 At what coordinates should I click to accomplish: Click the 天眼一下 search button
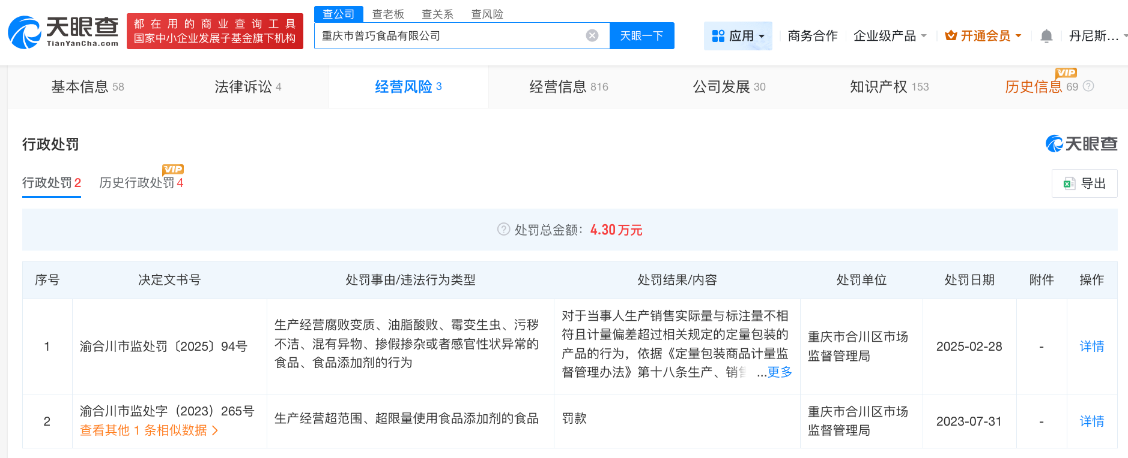[642, 36]
